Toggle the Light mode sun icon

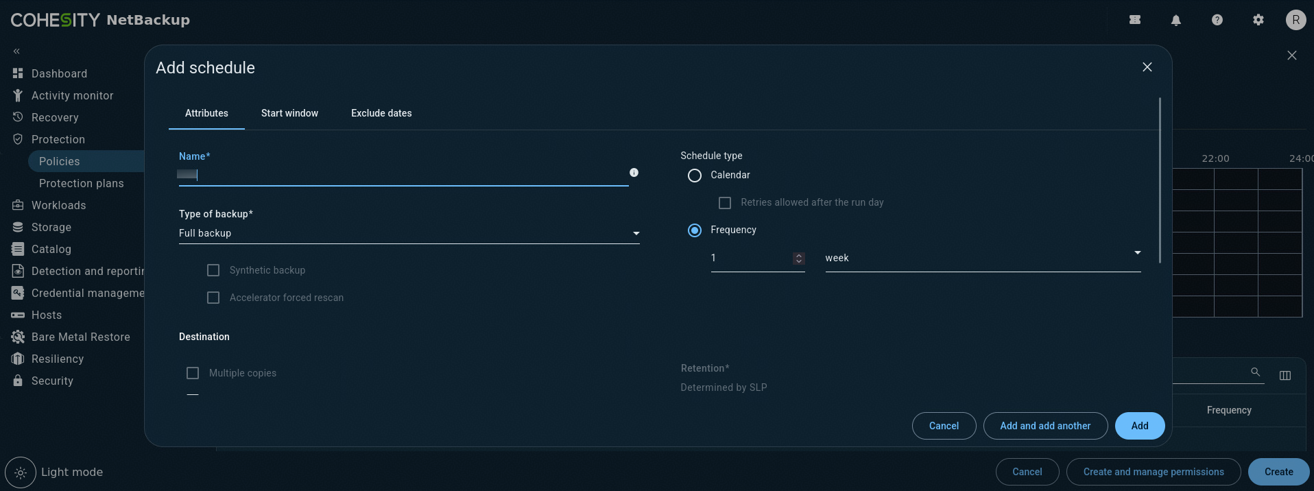[20, 472]
